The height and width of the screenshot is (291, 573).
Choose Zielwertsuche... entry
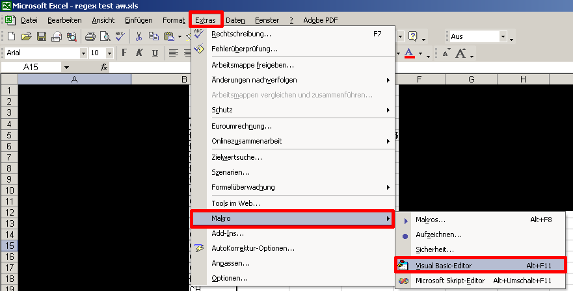pyautogui.click(x=293, y=157)
